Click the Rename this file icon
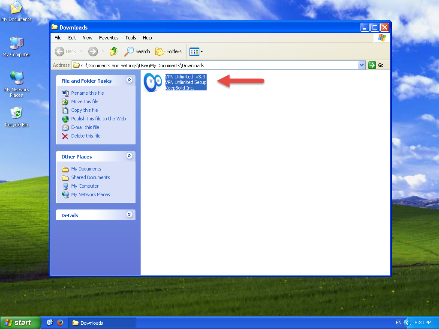The image size is (439, 329). coord(65,93)
